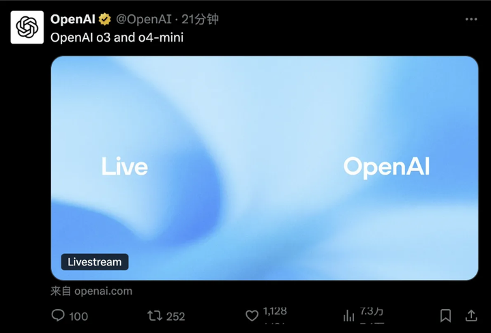Like the post with the heart icon
The width and height of the screenshot is (491, 333).
click(252, 316)
